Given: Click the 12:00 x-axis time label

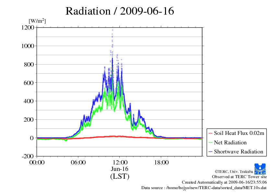Looking at the screenshot, I should [120, 162].
